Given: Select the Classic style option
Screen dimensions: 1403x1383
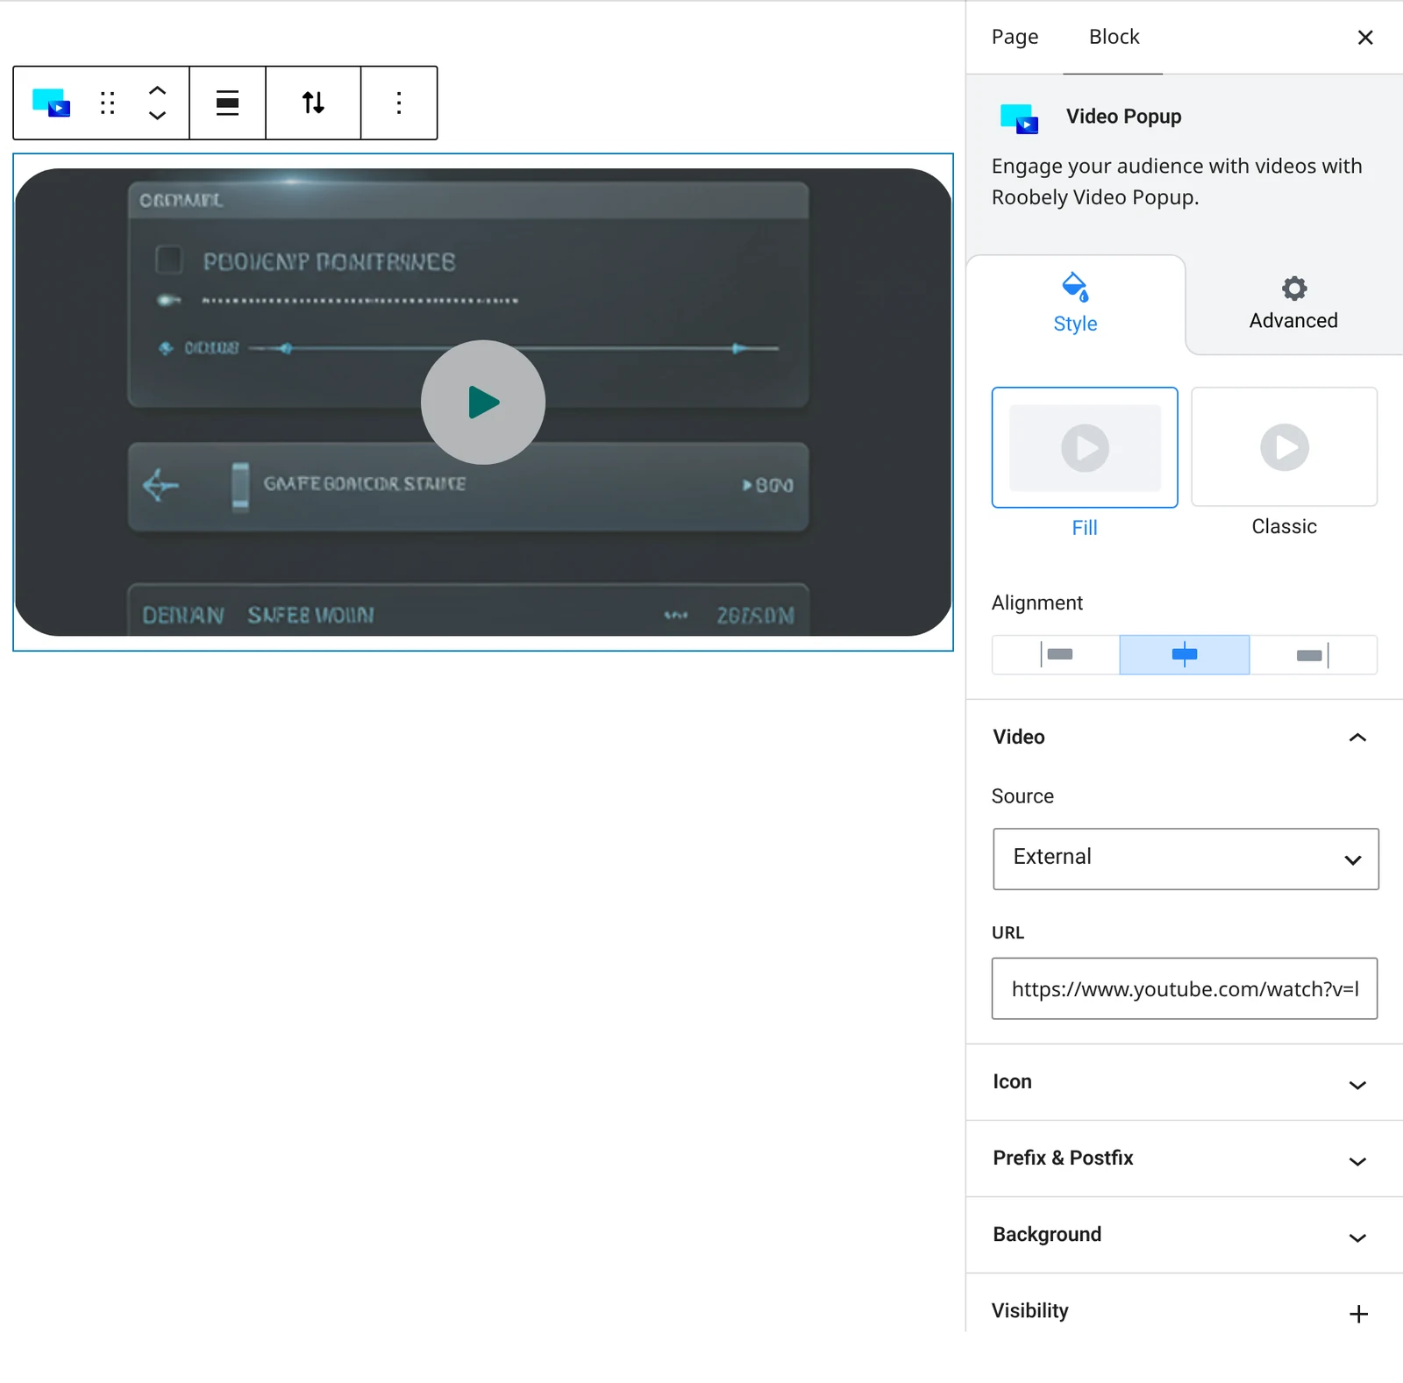Looking at the screenshot, I should pyautogui.click(x=1284, y=447).
